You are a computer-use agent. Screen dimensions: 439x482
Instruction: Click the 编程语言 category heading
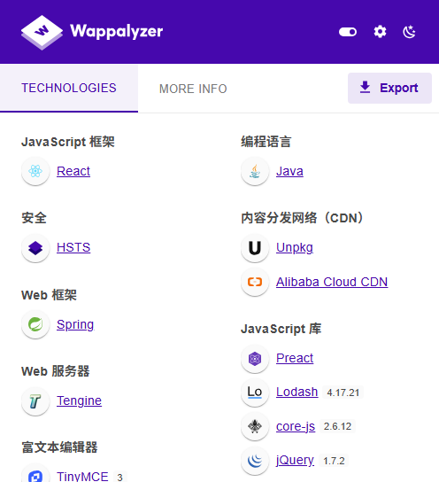(266, 142)
